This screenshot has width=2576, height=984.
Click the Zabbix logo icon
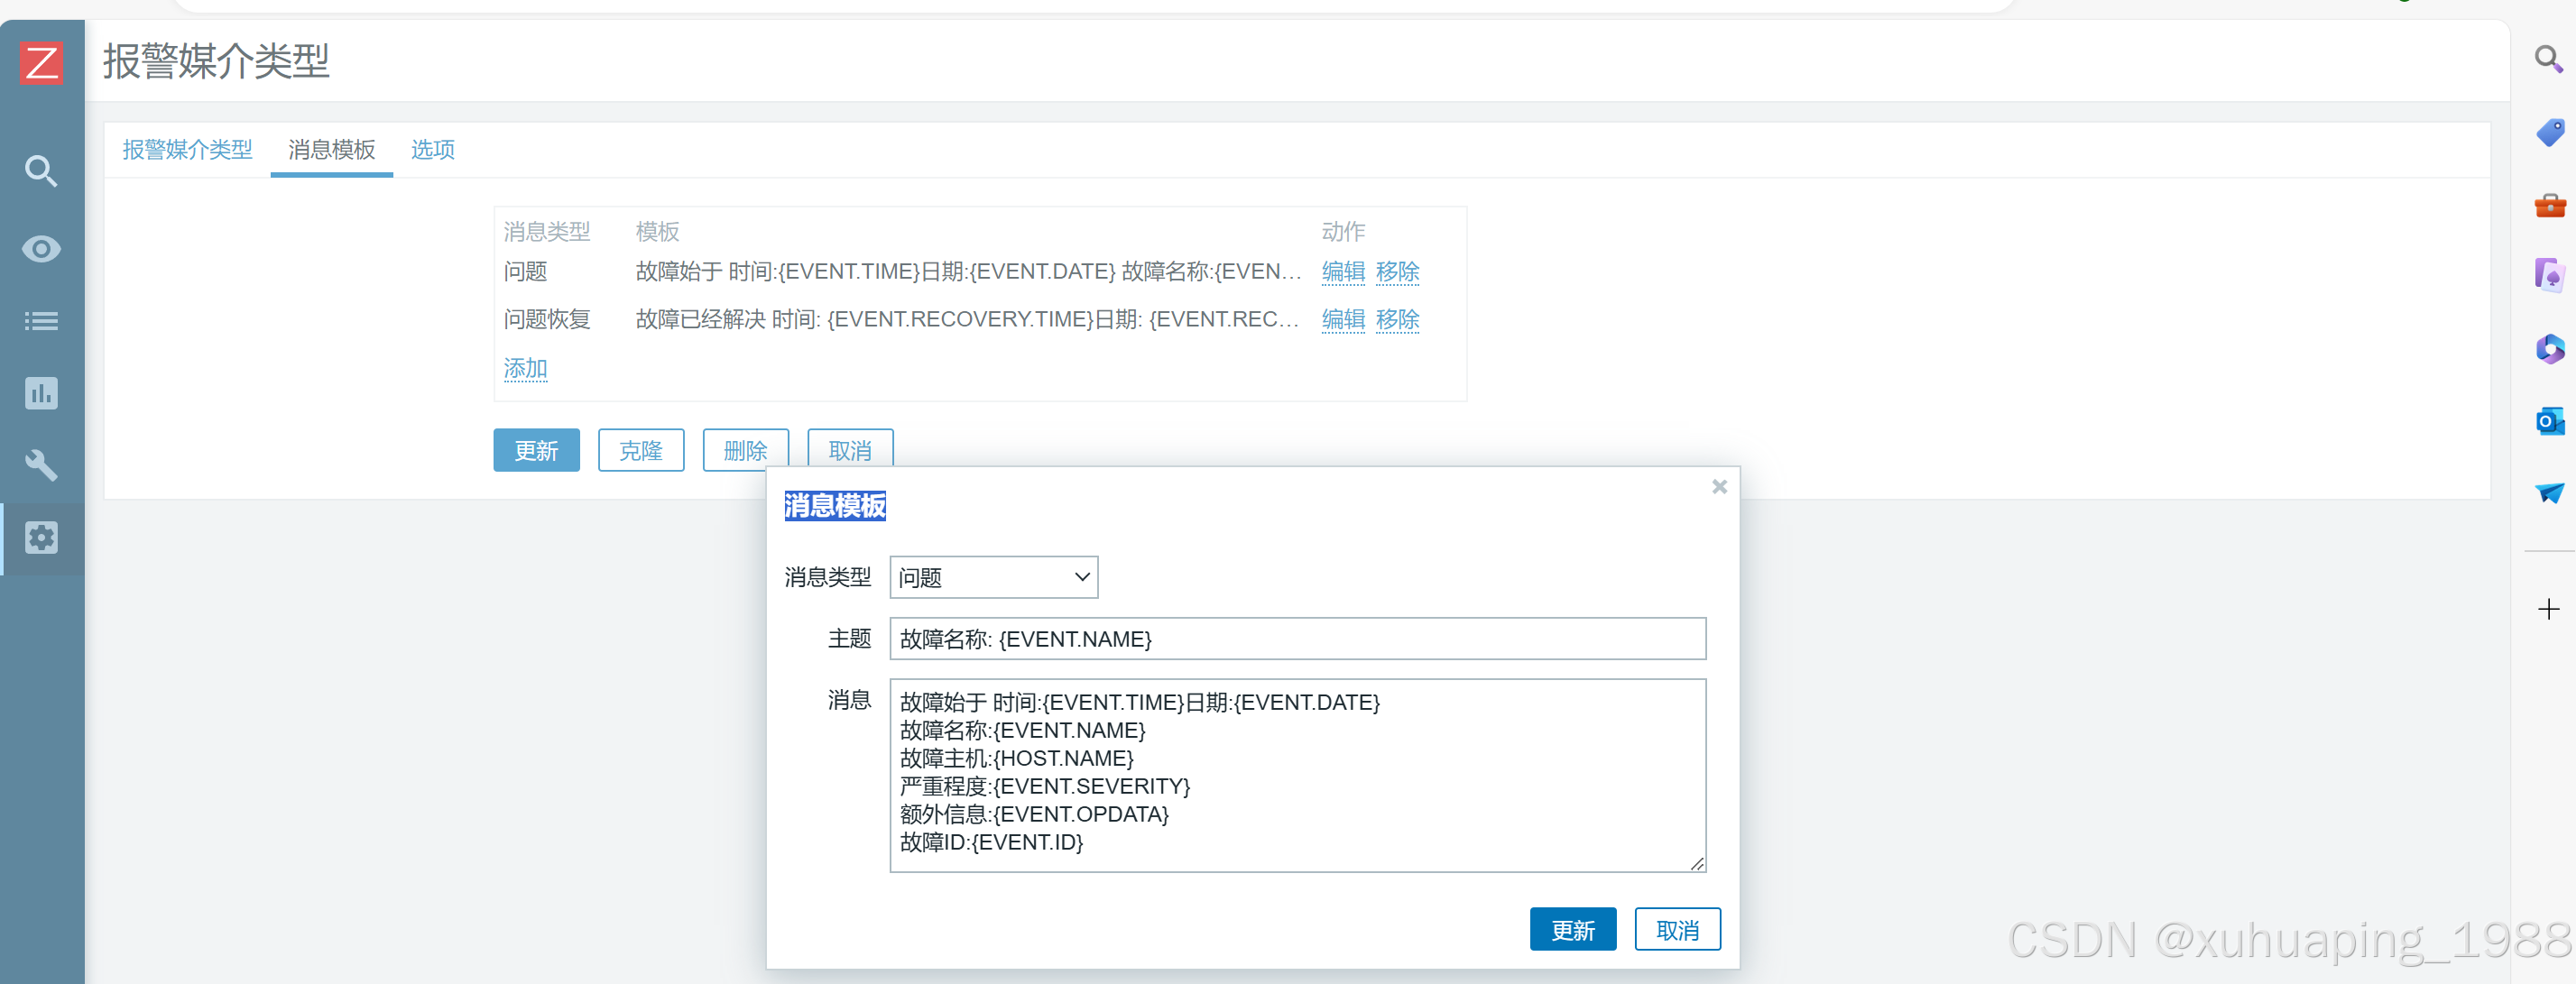tap(41, 63)
